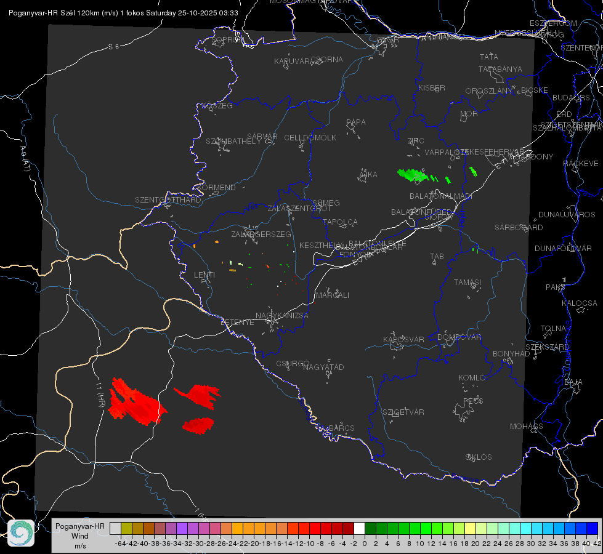Click the SZIGETVAR city label

(x=403, y=412)
